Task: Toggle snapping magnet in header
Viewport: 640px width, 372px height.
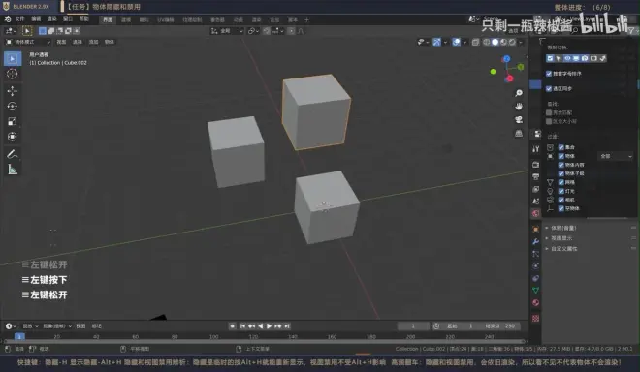Action: 266,31
